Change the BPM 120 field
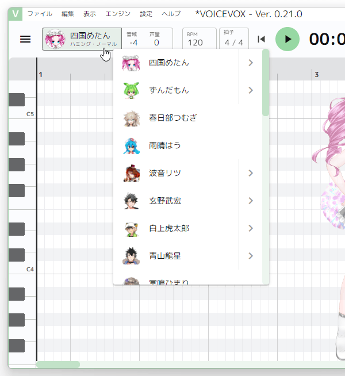Image resolution: width=345 pixels, height=376 pixels. click(x=199, y=39)
